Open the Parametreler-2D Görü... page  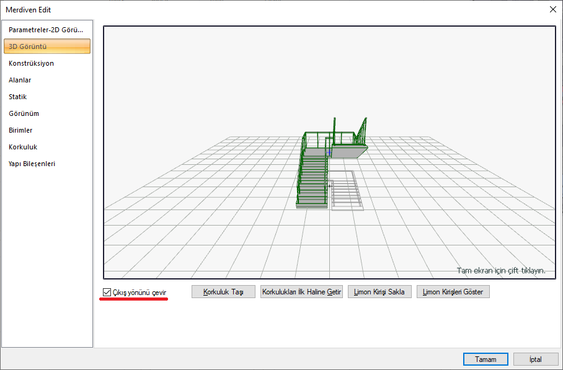click(47, 30)
